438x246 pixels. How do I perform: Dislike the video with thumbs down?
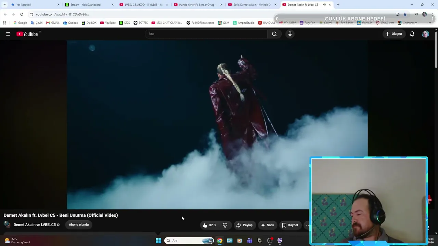[x=225, y=225]
